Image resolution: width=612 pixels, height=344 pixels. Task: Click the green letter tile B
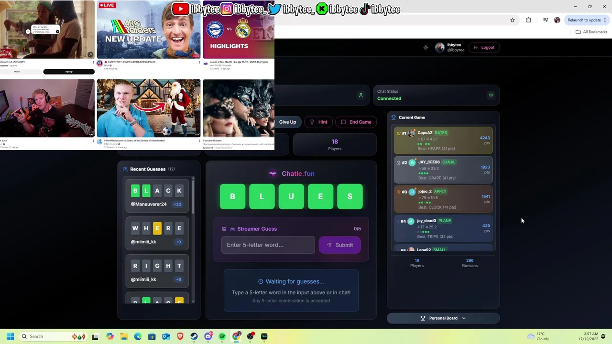pyautogui.click(x=232, y=196)
